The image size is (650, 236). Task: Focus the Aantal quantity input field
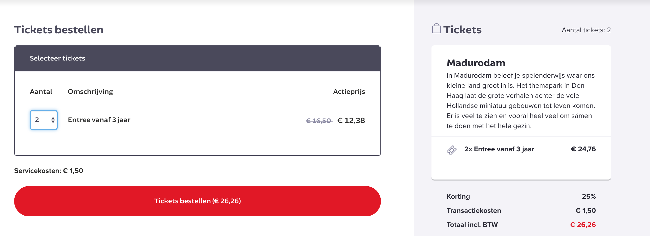(40, 120)
